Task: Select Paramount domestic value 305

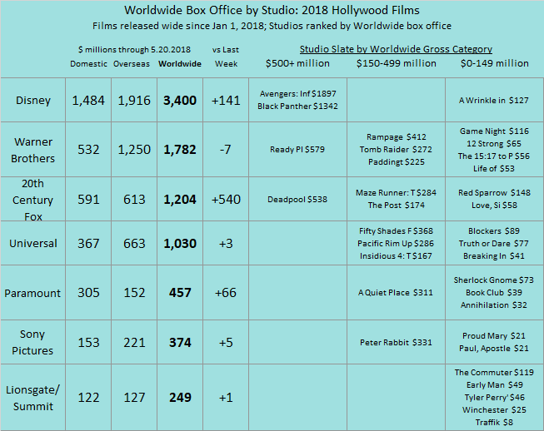Action: coord(88,293)
